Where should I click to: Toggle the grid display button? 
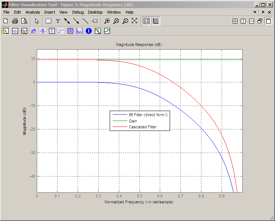pyautogui.click(x=156, y=21)
